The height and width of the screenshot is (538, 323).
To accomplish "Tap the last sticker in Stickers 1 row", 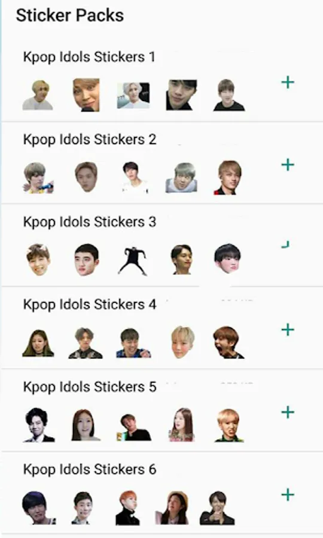I will [x=229, y=95].
